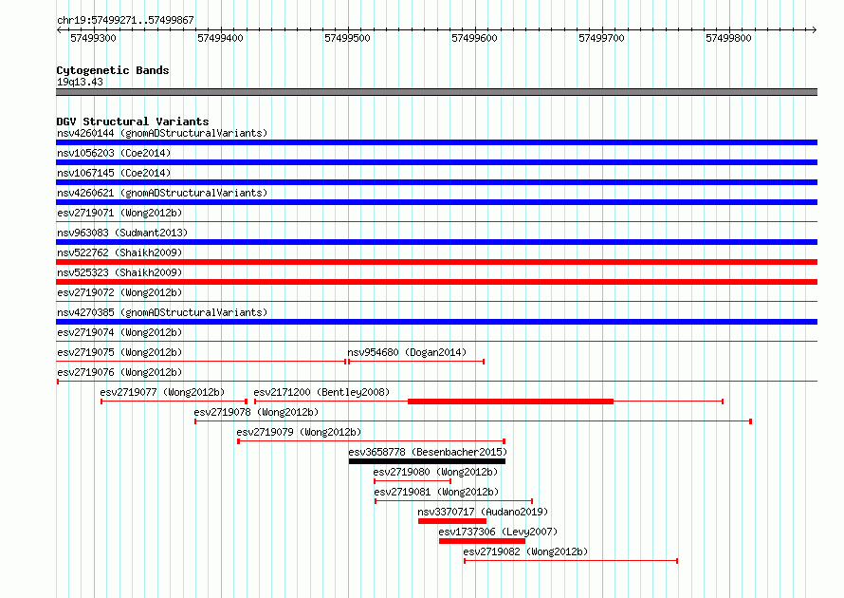Open nsv954680 (Dogan2014) label

pyautogui.click(x=407, y=352)
